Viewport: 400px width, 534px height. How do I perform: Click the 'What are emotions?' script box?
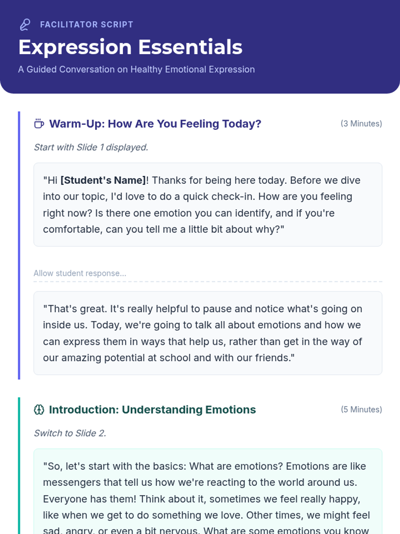click(x=208, y=491)
